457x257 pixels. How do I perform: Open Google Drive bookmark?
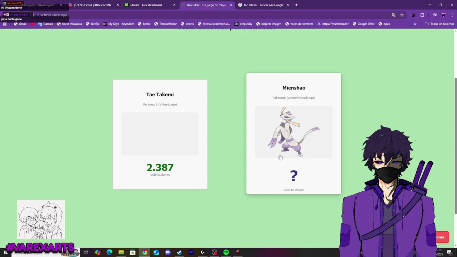(363, 24)
